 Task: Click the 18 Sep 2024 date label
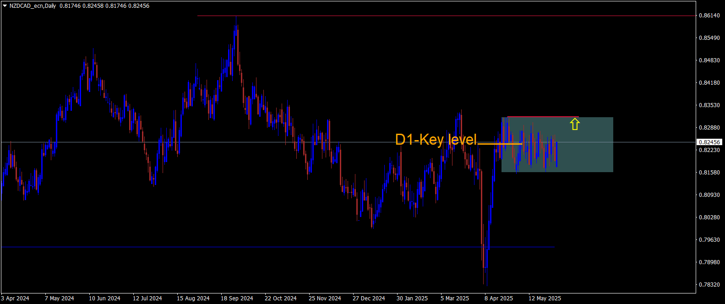(237, 299)
